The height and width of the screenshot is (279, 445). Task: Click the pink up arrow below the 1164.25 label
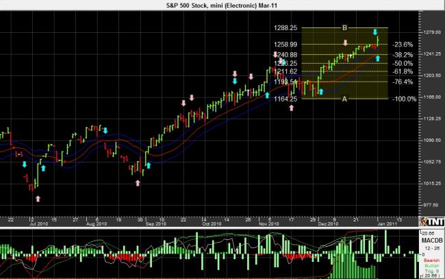(292, 108)
